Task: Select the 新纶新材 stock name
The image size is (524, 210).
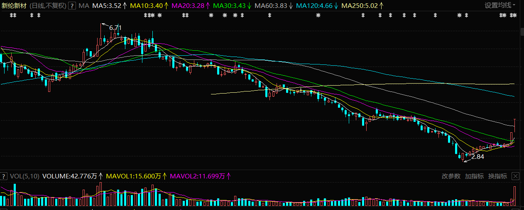Action: click(15, 6)
